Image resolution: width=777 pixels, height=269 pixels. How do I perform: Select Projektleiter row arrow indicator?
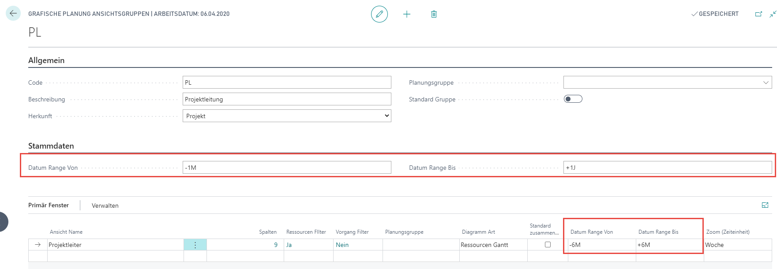pyautogui.click(x=38, y=245)
